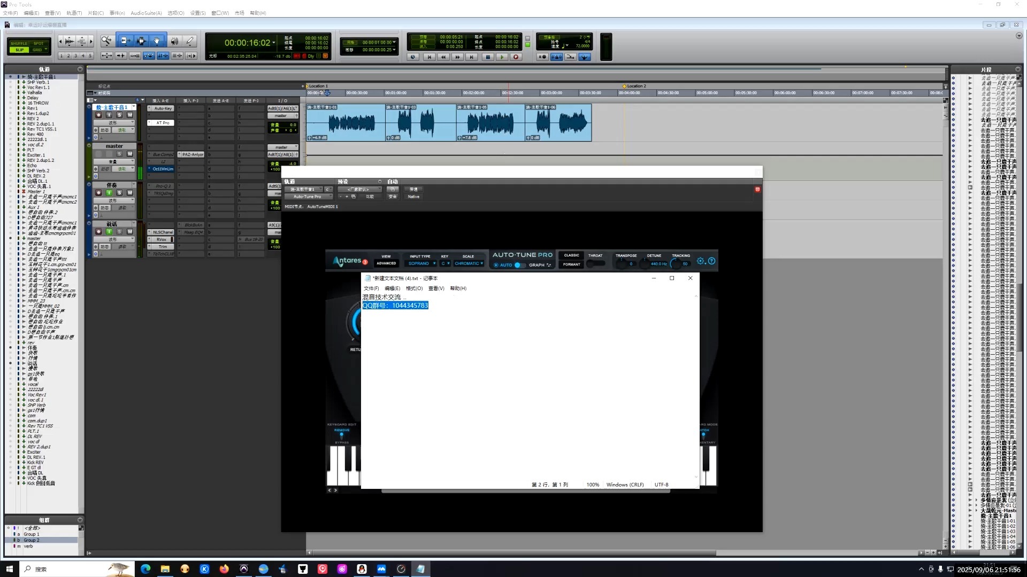
Task: Open Auto-Tune KEY dropdown showing C
Action: [445, 263]
